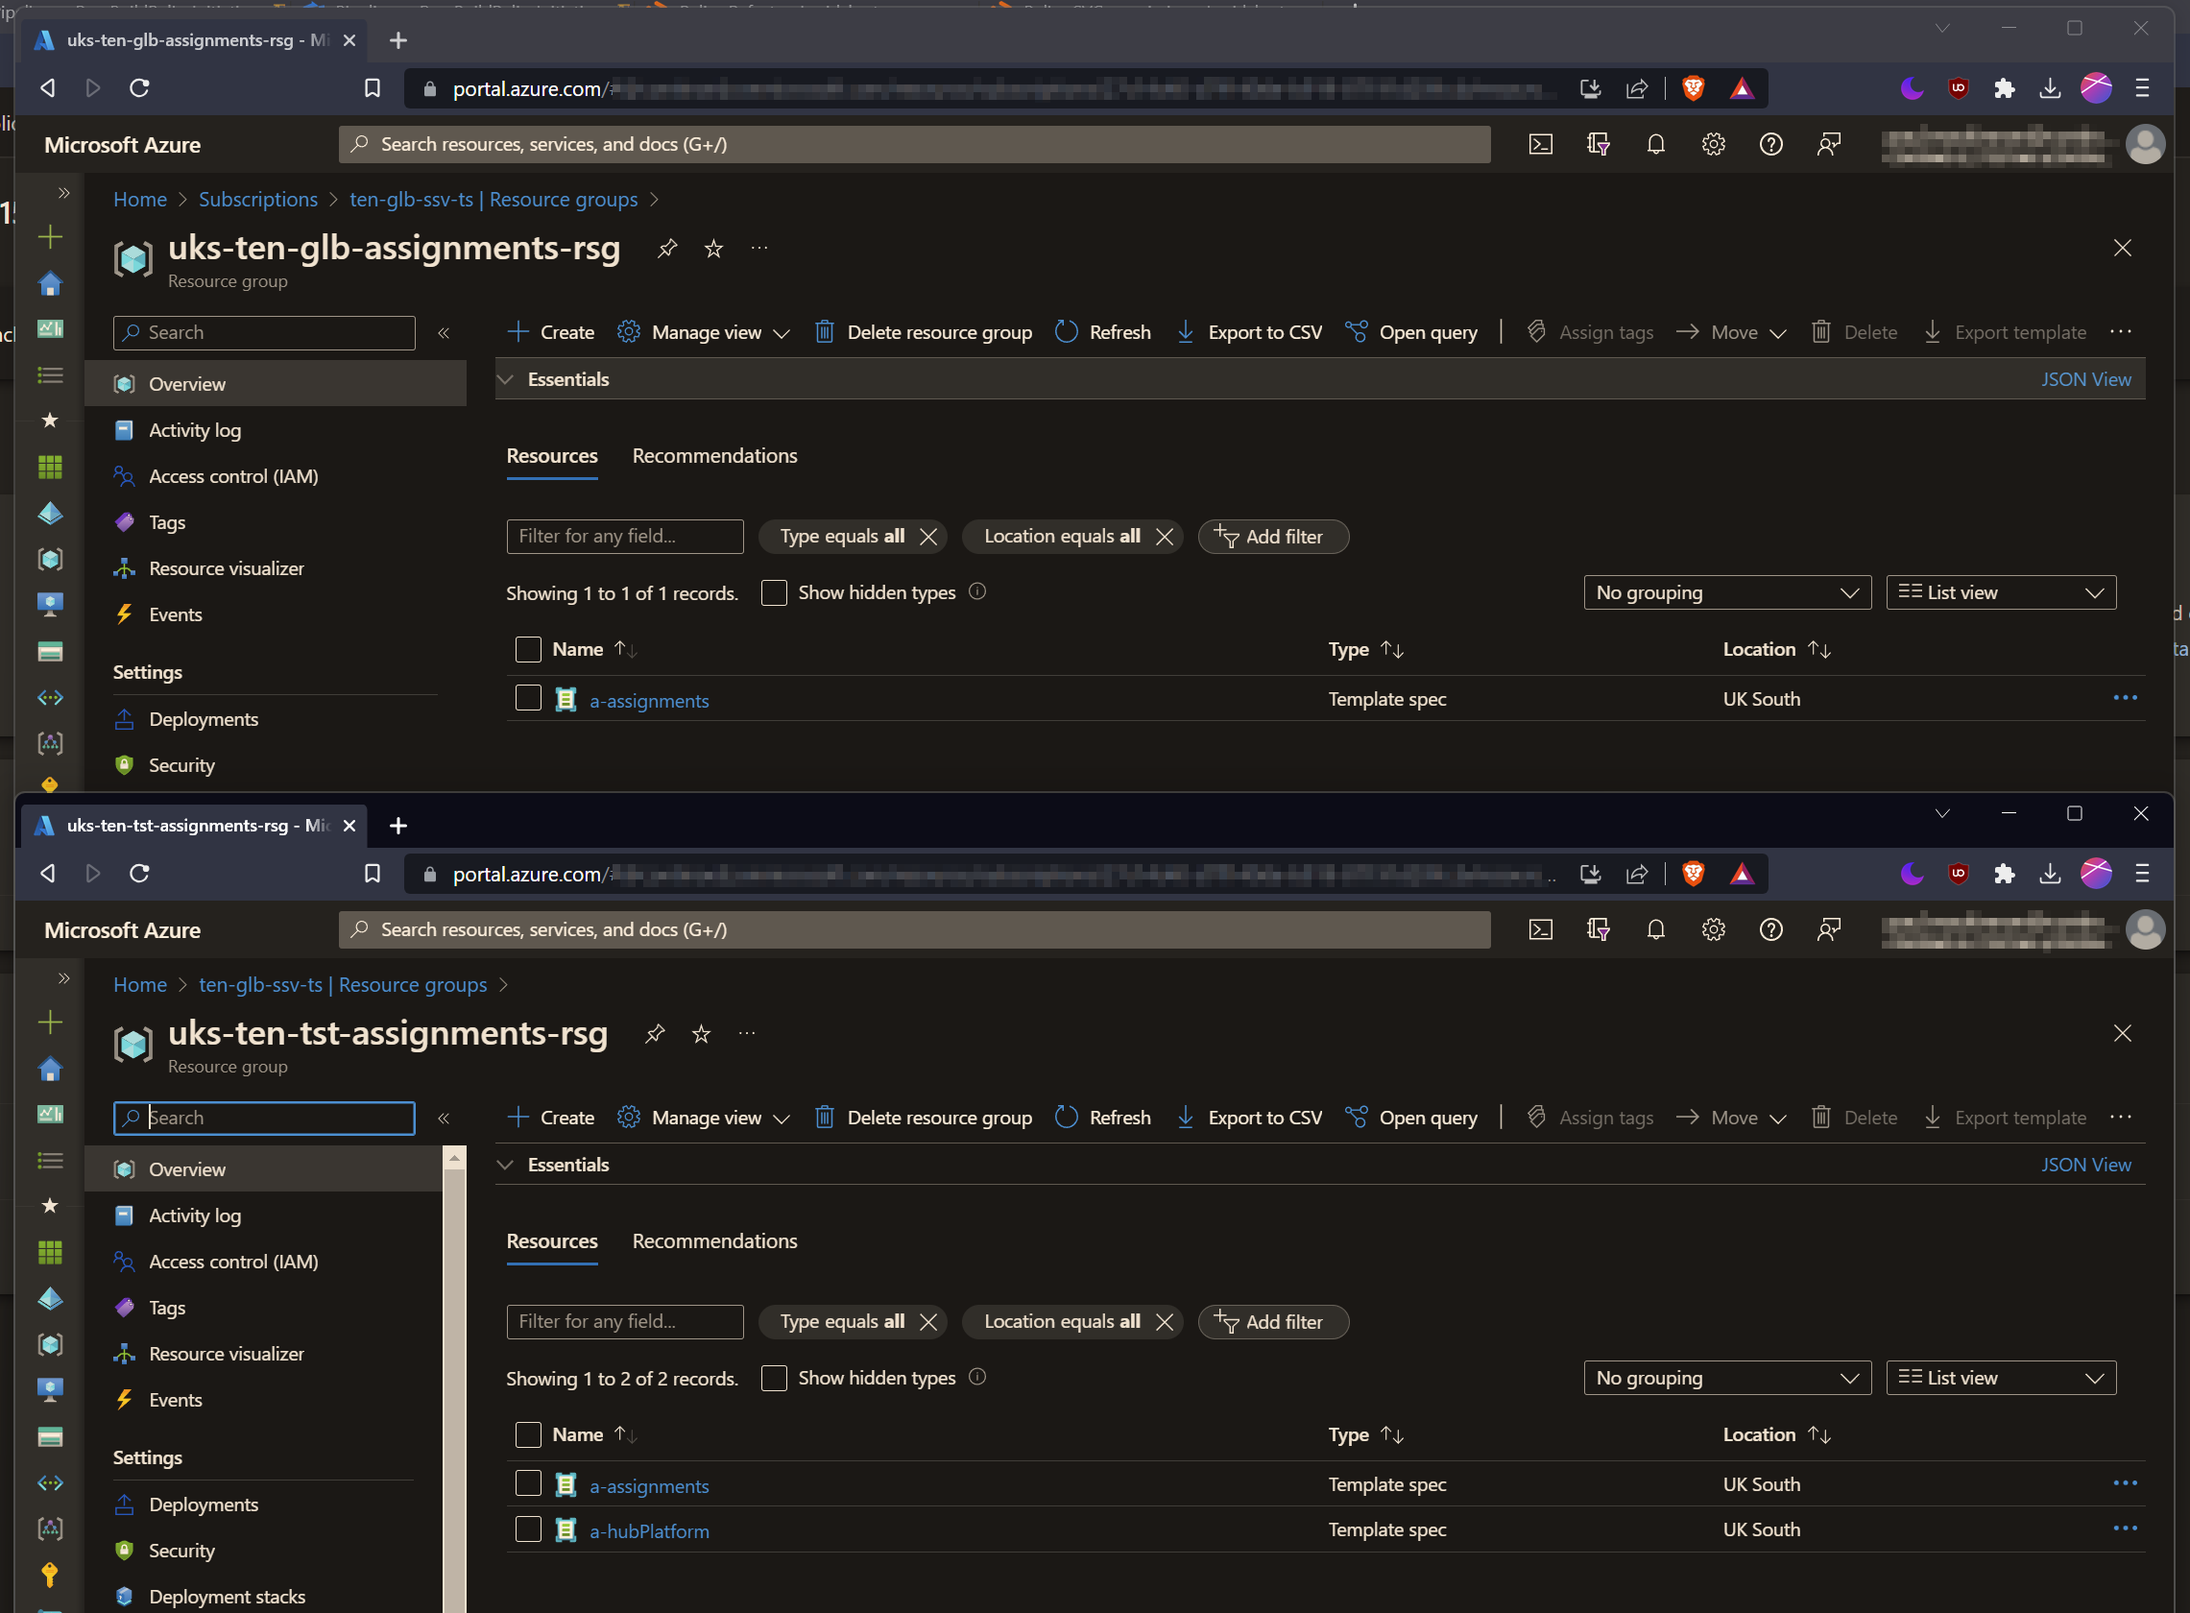Open No grouping dropdown in top window
The image size is (2190, 1613).
1726,592
